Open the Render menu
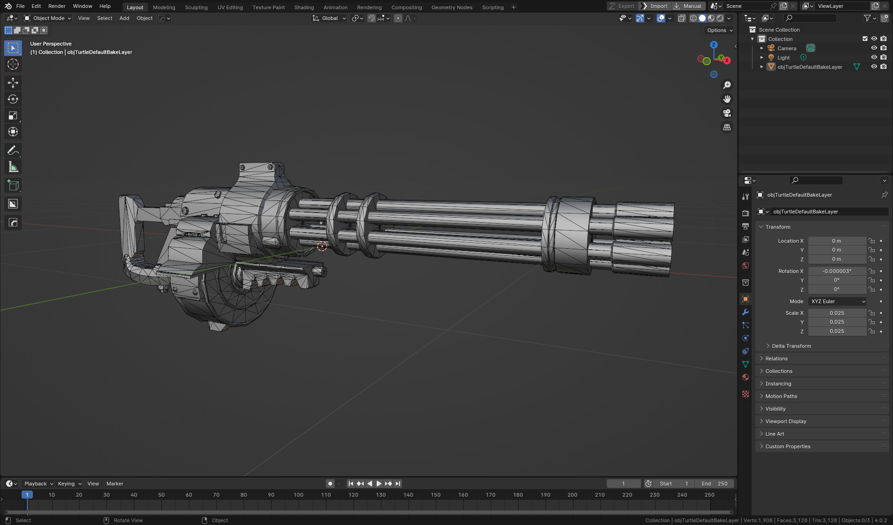Screen dimensions: 893x525 pyautogui.click(x=57, y=6)
